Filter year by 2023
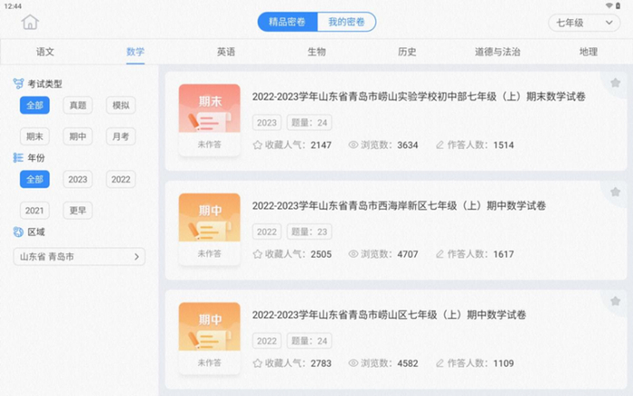The width and height of the screenshot is (633, 396). tap(78, 179)
